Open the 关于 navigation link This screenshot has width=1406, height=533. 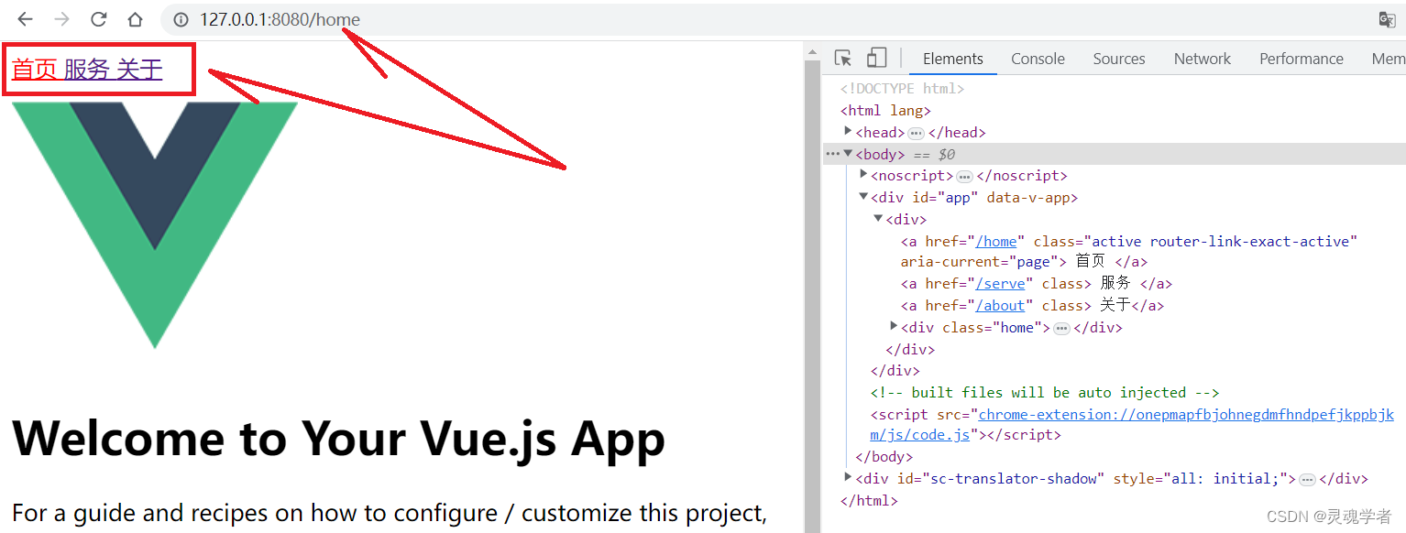139,69
